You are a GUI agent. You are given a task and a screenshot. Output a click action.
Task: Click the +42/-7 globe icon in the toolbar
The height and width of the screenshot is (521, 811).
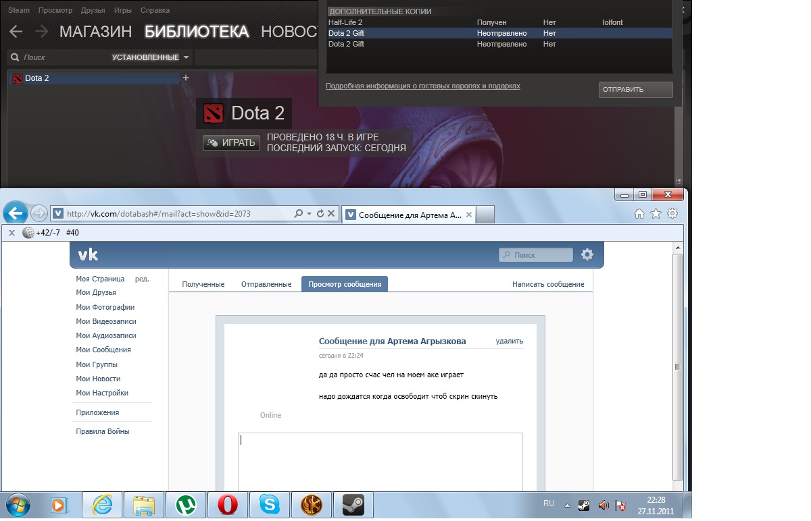point(28,233)
